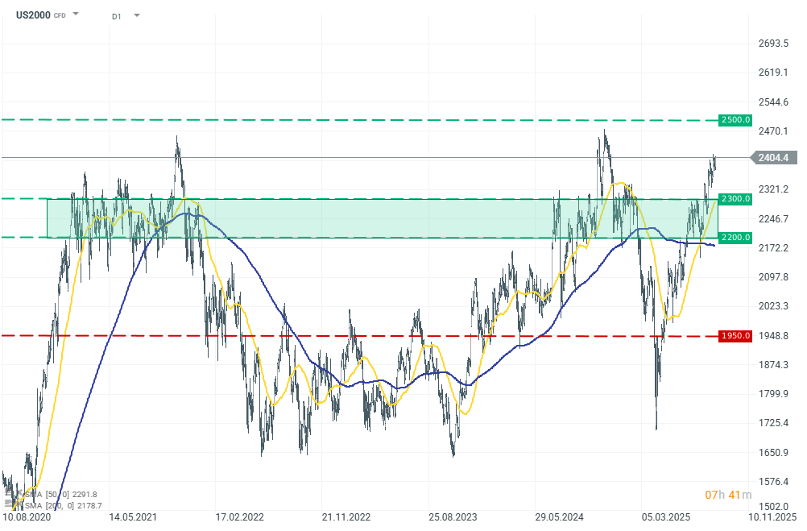Select the red 1950.0 price level tag
807x531 pixels.
pyautogui.click(x=735, y=336)
